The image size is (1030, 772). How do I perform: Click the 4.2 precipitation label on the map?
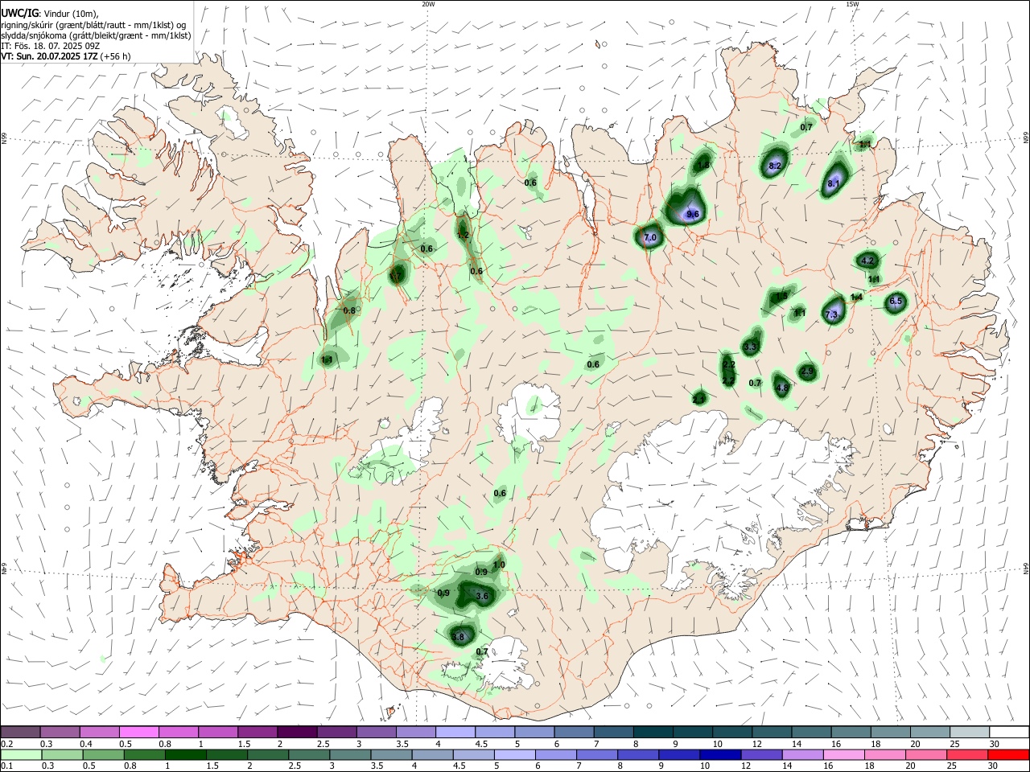click(867, 261)
